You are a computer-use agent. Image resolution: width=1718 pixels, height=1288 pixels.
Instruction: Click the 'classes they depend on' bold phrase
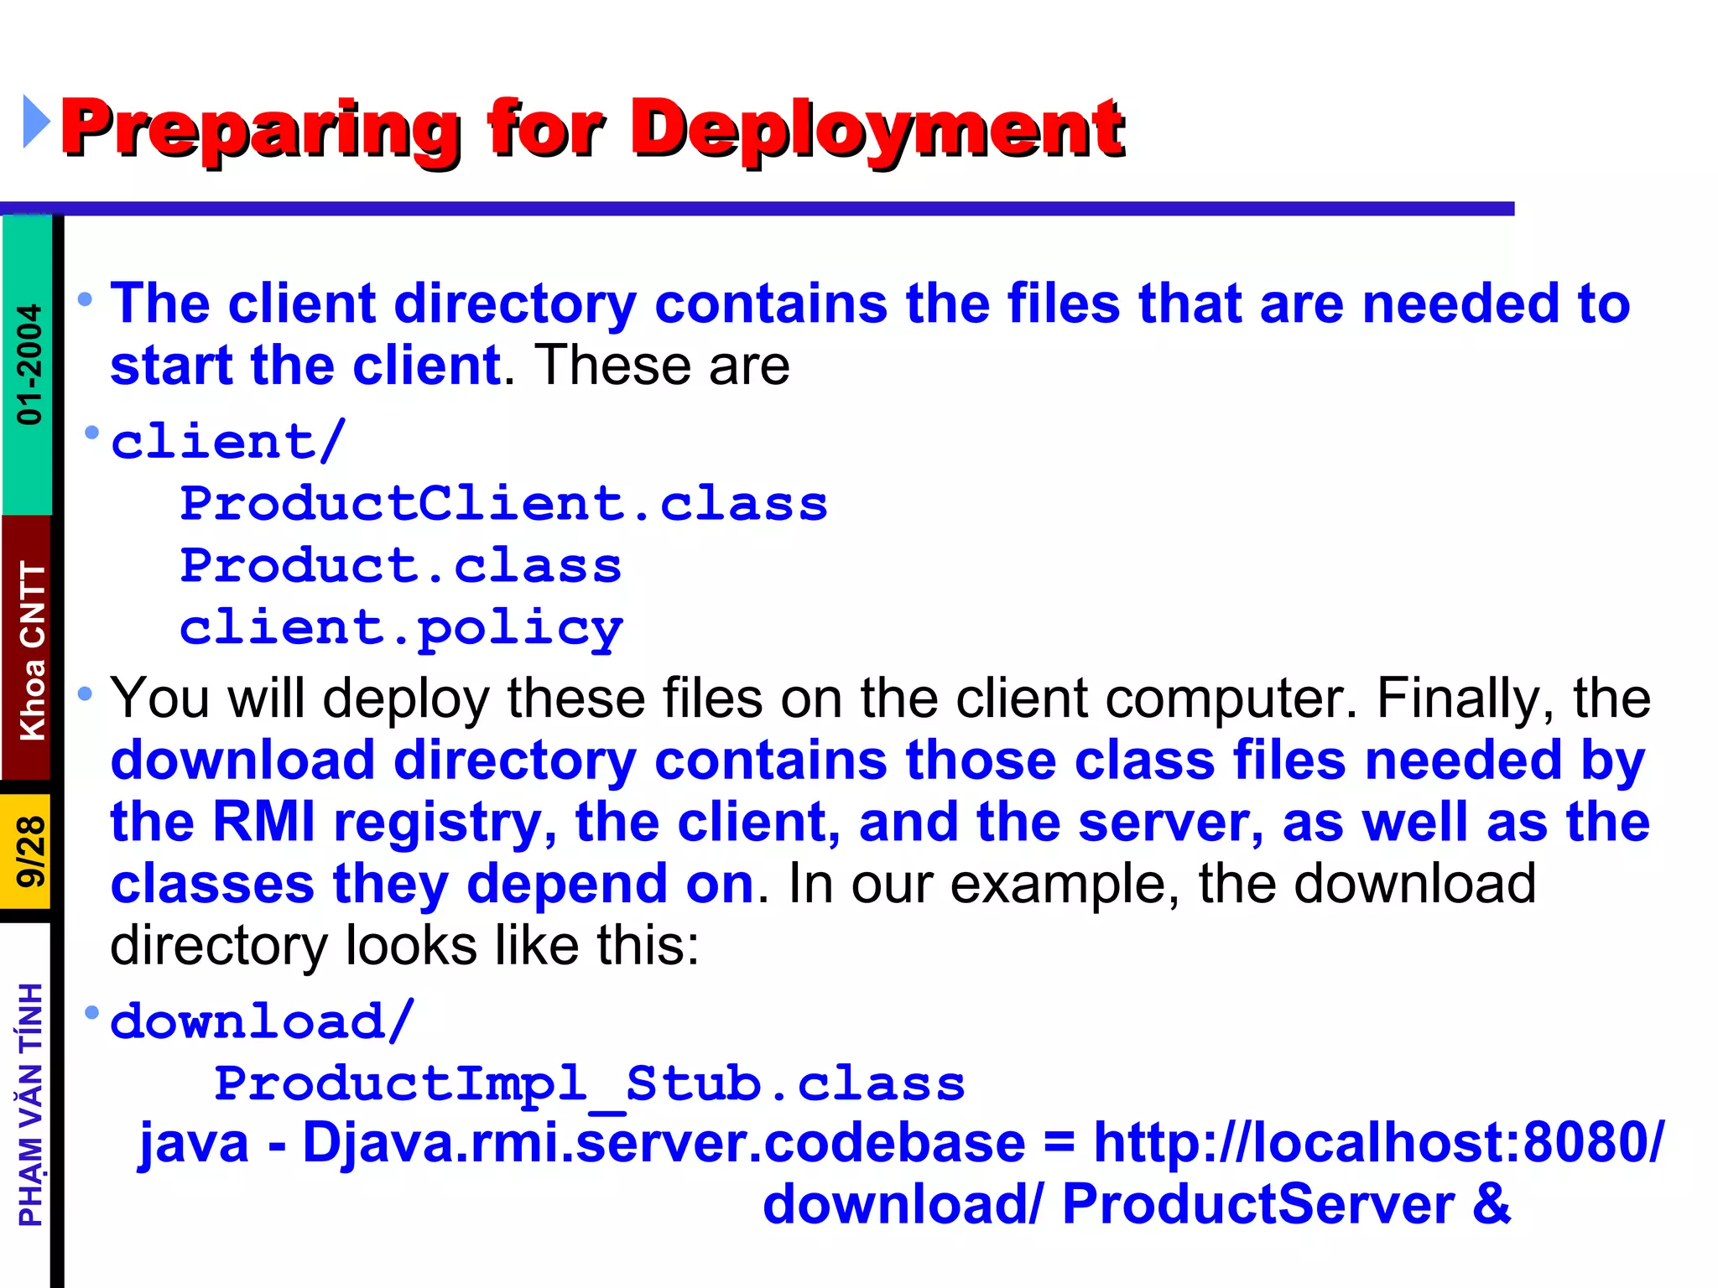coord(433,885)
